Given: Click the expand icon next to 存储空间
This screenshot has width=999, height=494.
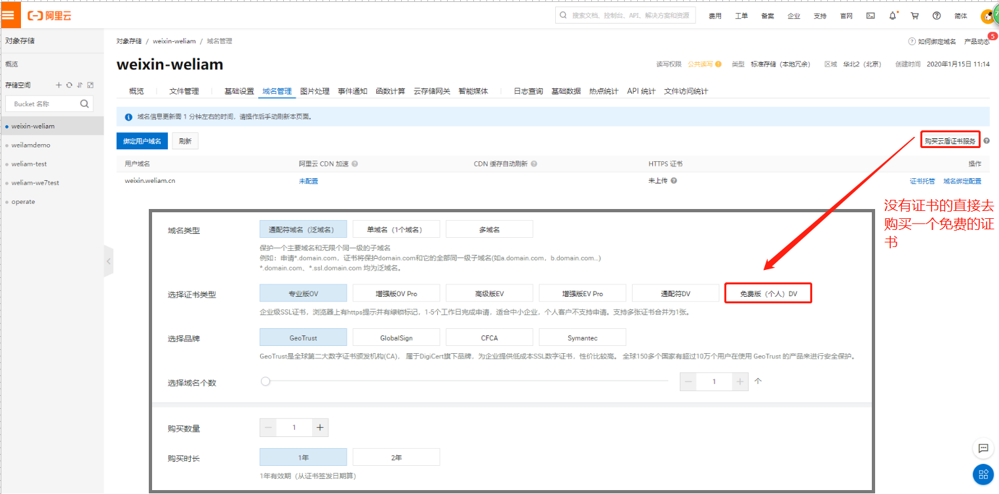Looking at the screenshot, I should (x=90, y=85).
